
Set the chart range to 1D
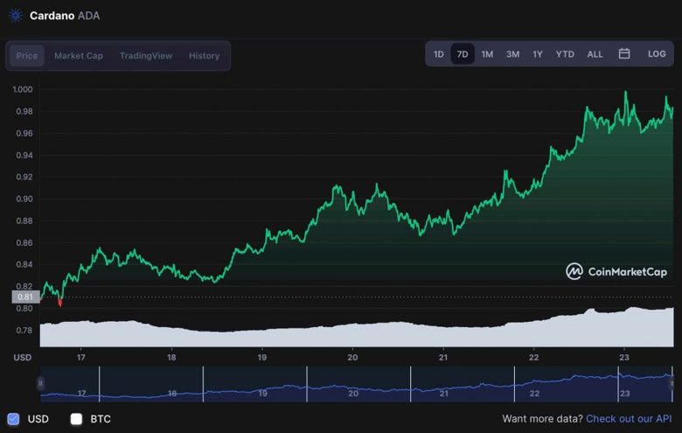[x=438, y=54]
